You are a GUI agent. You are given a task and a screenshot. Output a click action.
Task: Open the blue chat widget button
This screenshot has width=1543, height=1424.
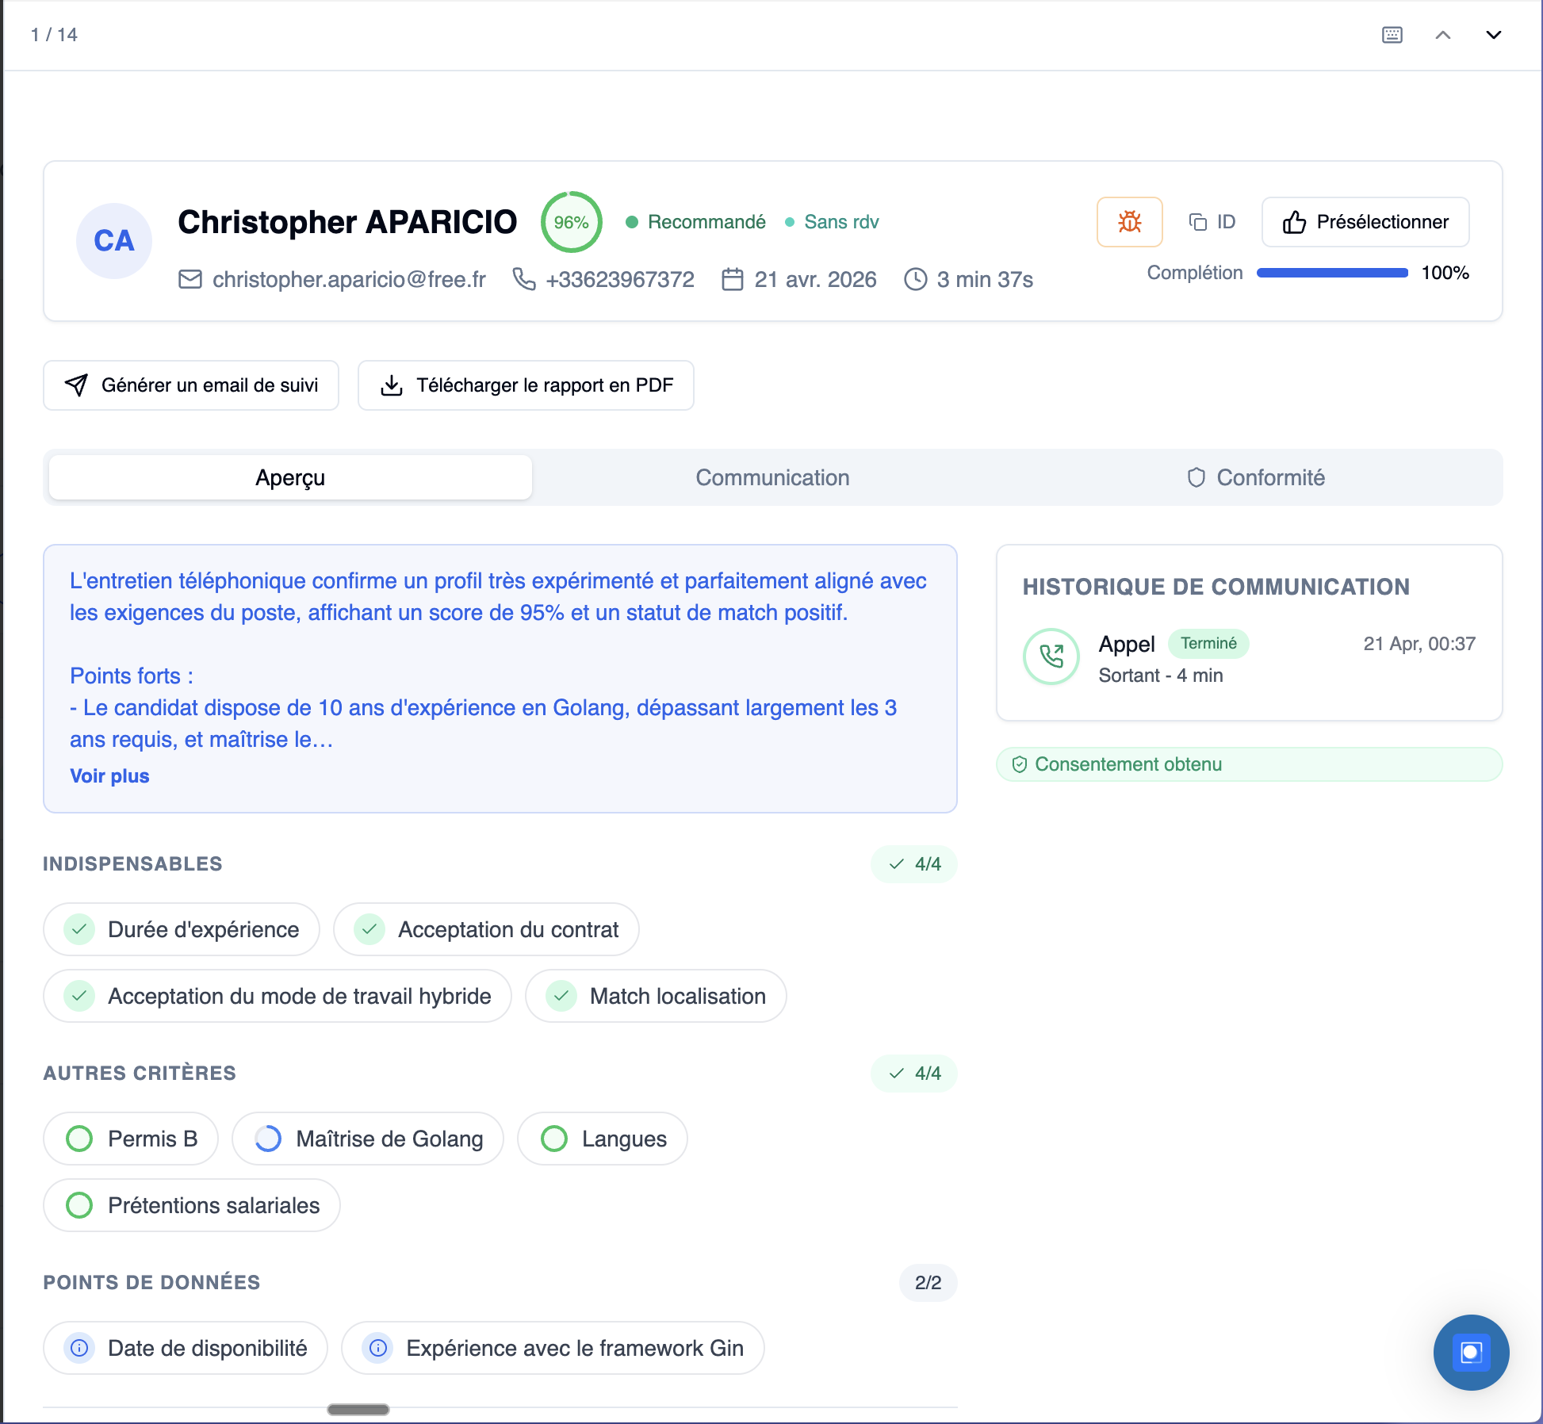tap(1471, 1353)
